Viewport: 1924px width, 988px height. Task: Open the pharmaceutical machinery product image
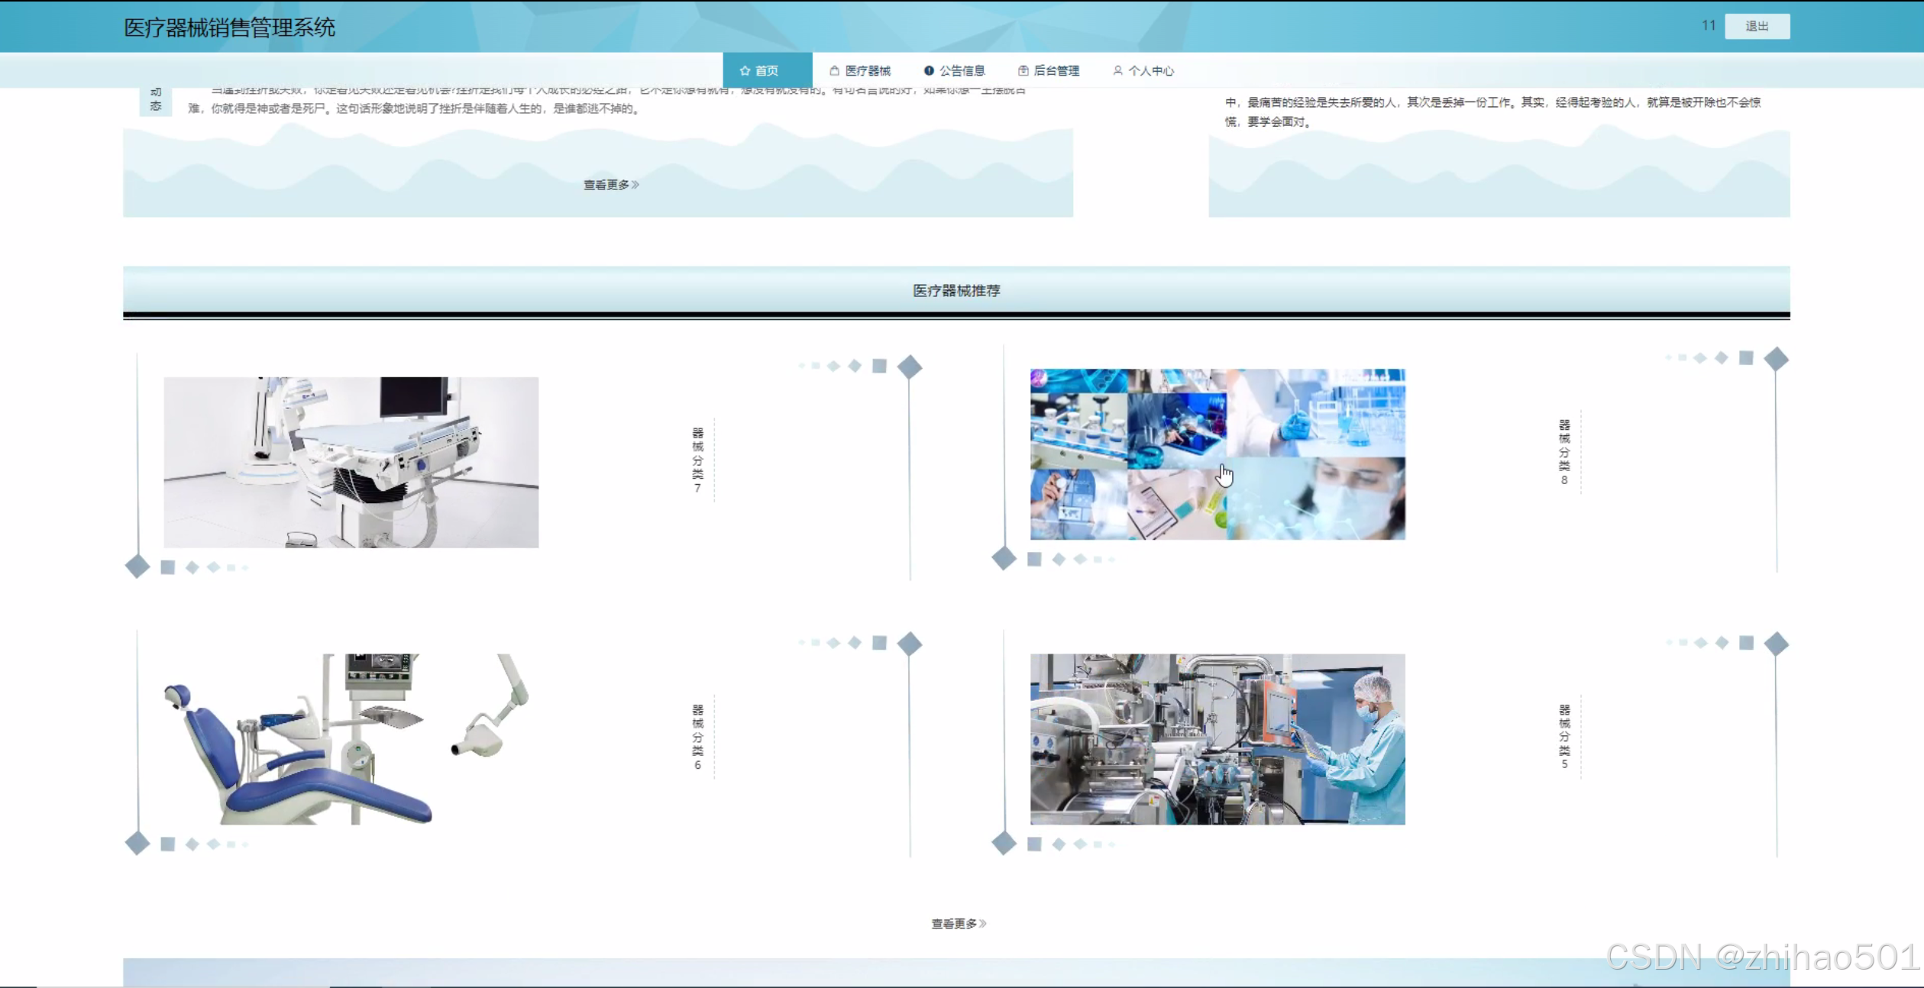1217,738
